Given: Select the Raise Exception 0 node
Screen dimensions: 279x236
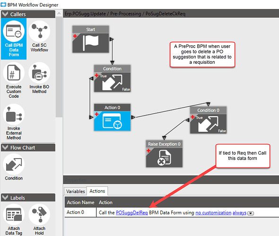Looking at the screenshot, I should 164,154.
